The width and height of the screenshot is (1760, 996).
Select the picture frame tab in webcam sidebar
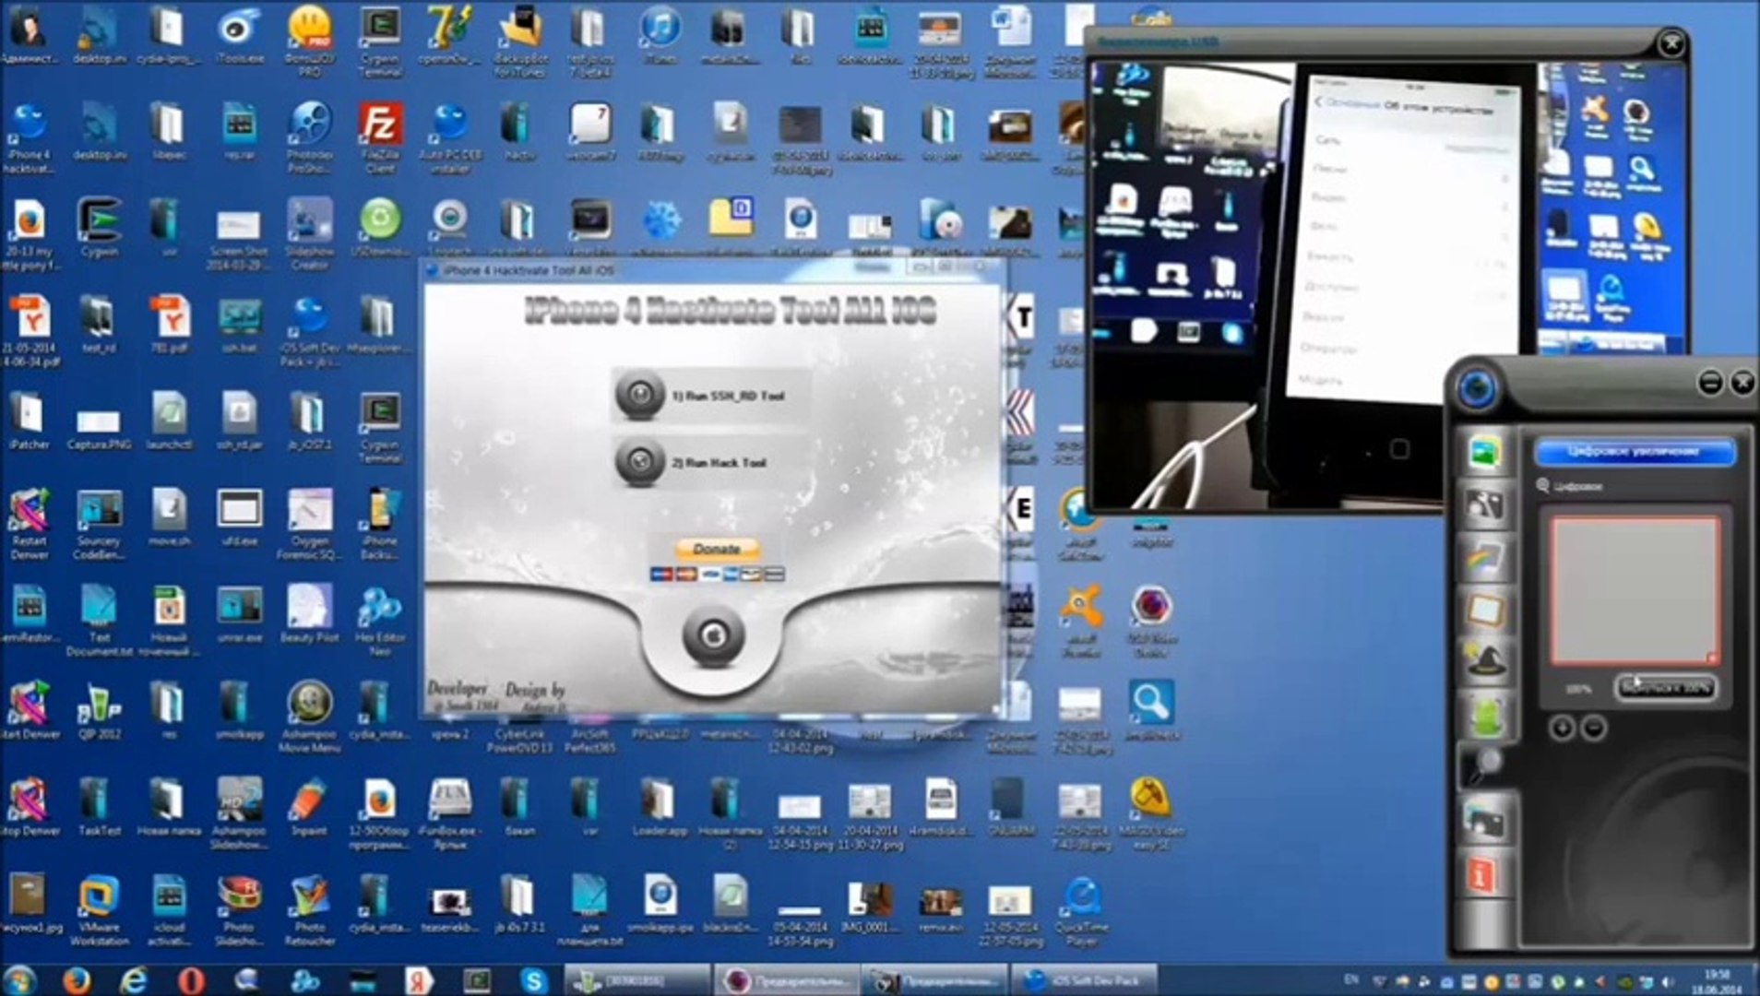pyautogui.click(x=1485, y=610)
